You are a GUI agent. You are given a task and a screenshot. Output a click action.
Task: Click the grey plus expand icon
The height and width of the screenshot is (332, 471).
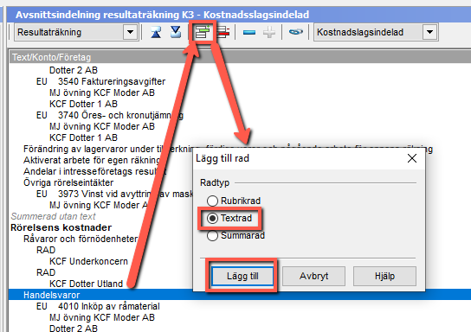[269, 32]
